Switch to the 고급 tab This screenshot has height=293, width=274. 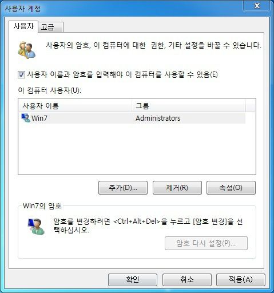(50, 27)
